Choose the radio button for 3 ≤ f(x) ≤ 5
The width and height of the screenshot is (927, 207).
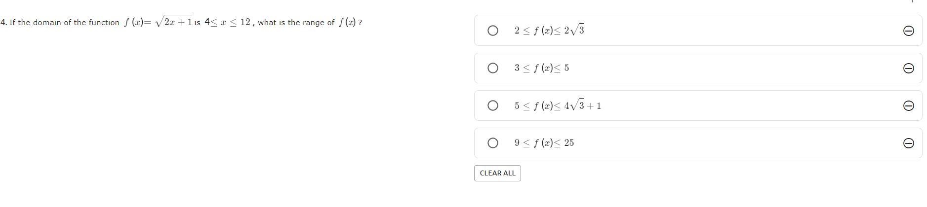coord(492,68)
